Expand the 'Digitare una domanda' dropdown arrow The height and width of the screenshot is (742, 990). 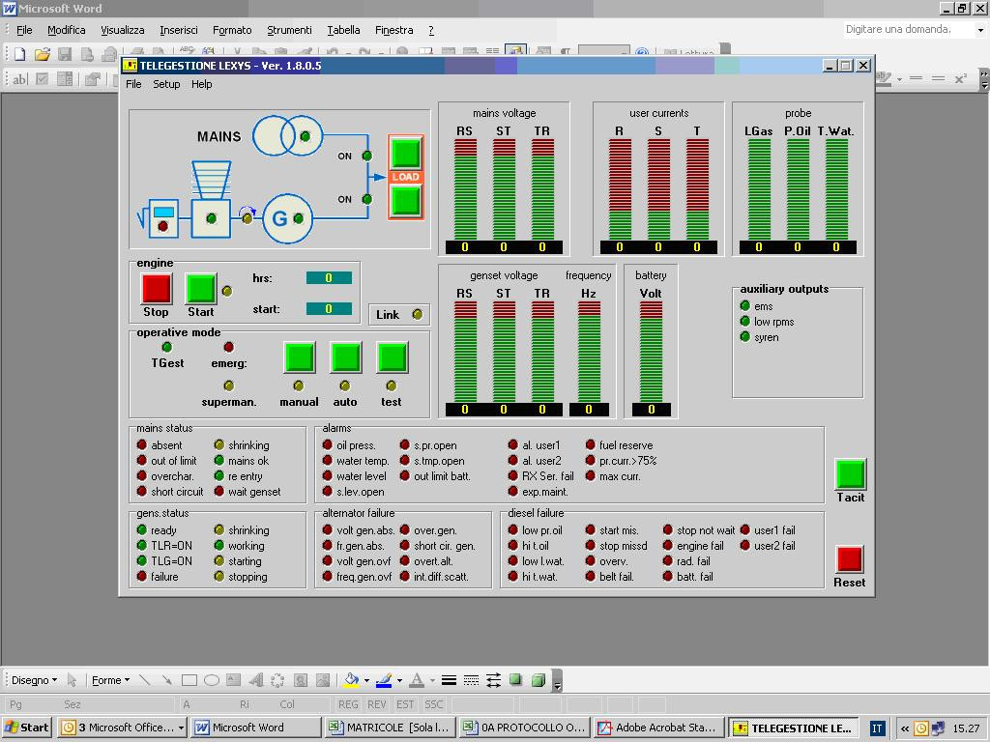coord(980,30)
